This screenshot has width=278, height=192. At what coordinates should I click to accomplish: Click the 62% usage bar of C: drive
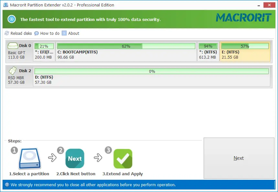[126, 46]
